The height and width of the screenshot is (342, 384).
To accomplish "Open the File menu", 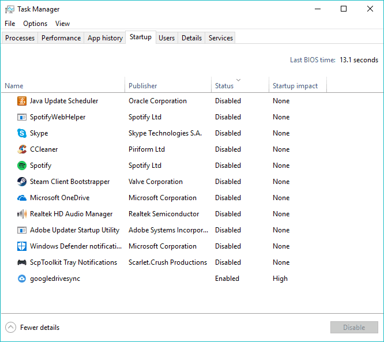I will (x=10, y=24).
